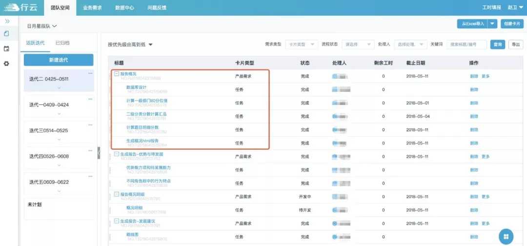Open the 卡片类型 filter dropdown

pyautogui.click(x=302, y=44)
